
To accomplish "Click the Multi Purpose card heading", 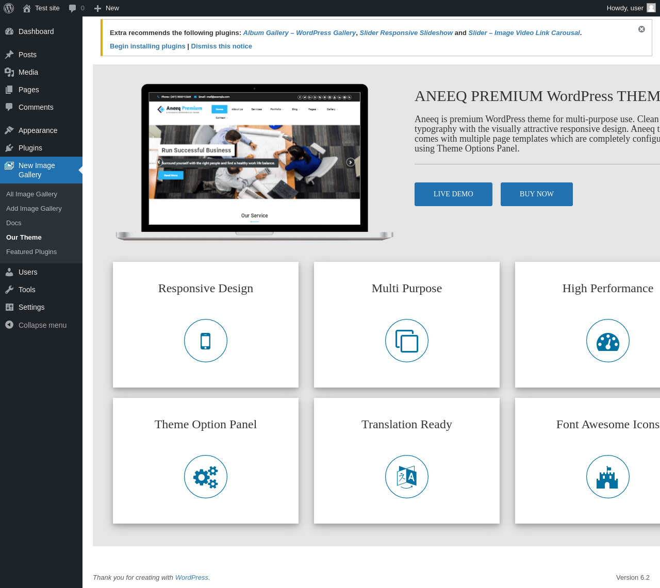I will coord(407,289).
